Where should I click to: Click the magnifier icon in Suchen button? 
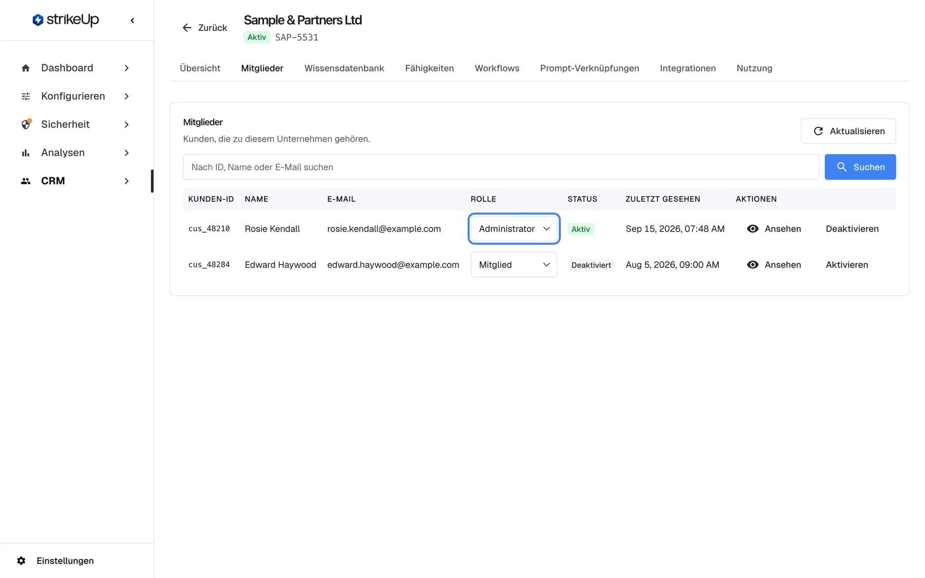pyautogui.click(x=842, y=167)
